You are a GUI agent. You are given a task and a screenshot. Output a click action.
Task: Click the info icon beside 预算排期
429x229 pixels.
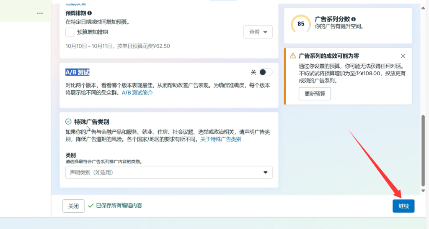click(90, 13)
